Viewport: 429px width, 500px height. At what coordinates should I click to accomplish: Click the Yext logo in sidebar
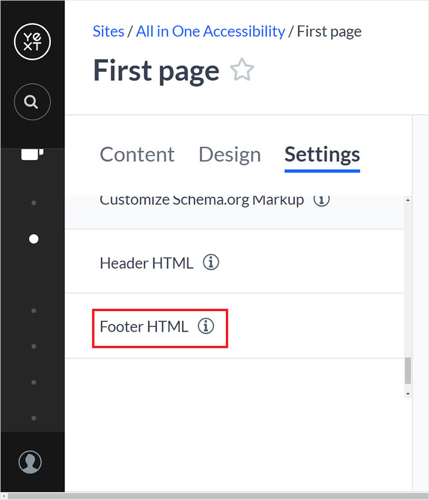pos(32,42)
